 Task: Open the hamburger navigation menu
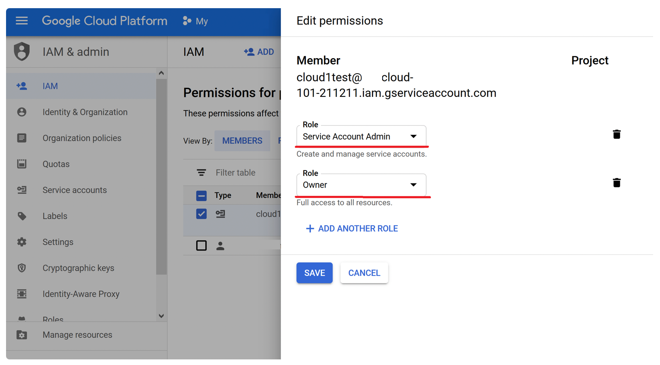point(22,21)
